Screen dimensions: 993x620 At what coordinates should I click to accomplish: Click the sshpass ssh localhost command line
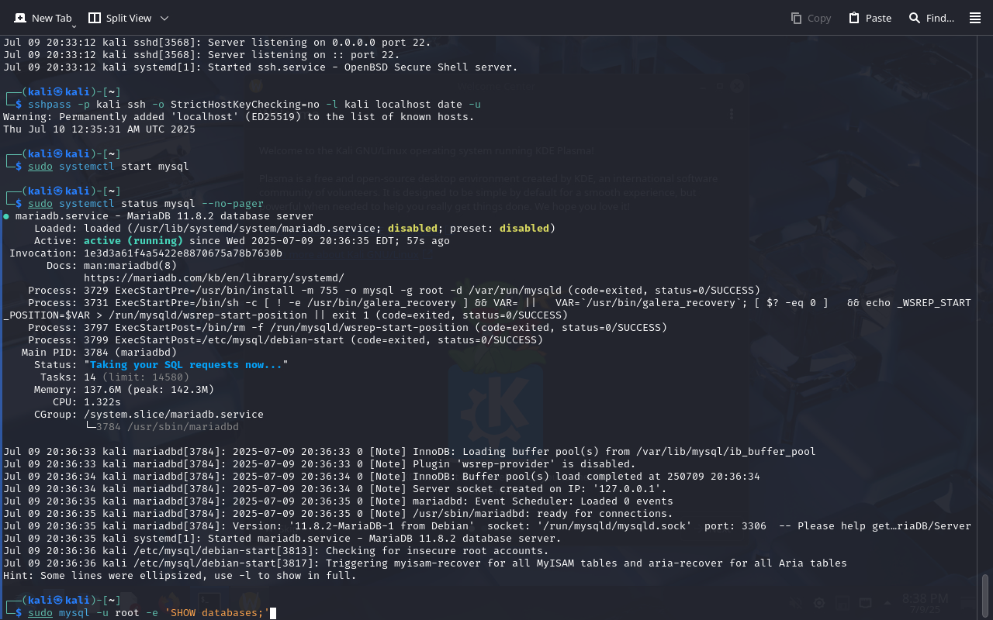click(x=254, y=104)
